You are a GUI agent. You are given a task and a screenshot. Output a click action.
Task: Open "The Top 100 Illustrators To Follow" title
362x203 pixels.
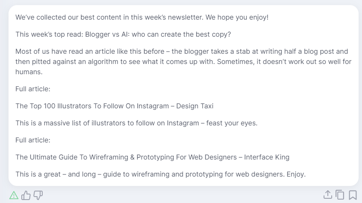[x=92, y=106]
